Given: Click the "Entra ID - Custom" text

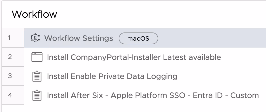Looking at the screenshot, I should [x=226, y=95].
